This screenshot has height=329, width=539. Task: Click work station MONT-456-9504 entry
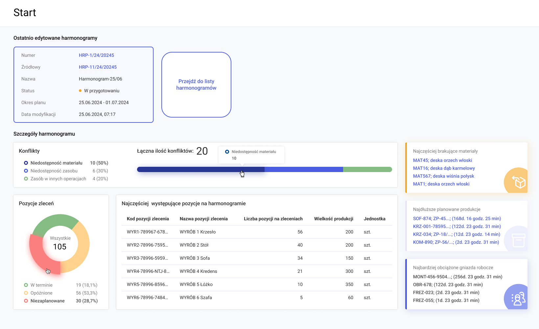point(457,277)
